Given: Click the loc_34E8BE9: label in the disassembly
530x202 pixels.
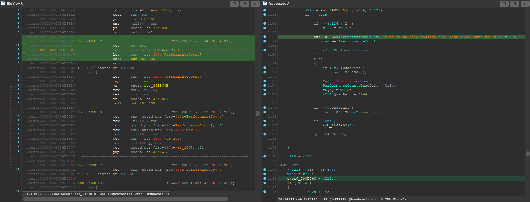Looking at the screenshot, I should [91, 112].
